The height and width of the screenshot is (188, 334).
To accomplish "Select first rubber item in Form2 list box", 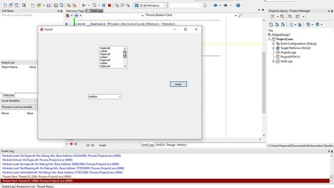I will (x=104, y=51).
